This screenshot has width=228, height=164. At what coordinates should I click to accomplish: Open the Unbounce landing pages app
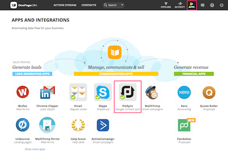tap(23, 125)
